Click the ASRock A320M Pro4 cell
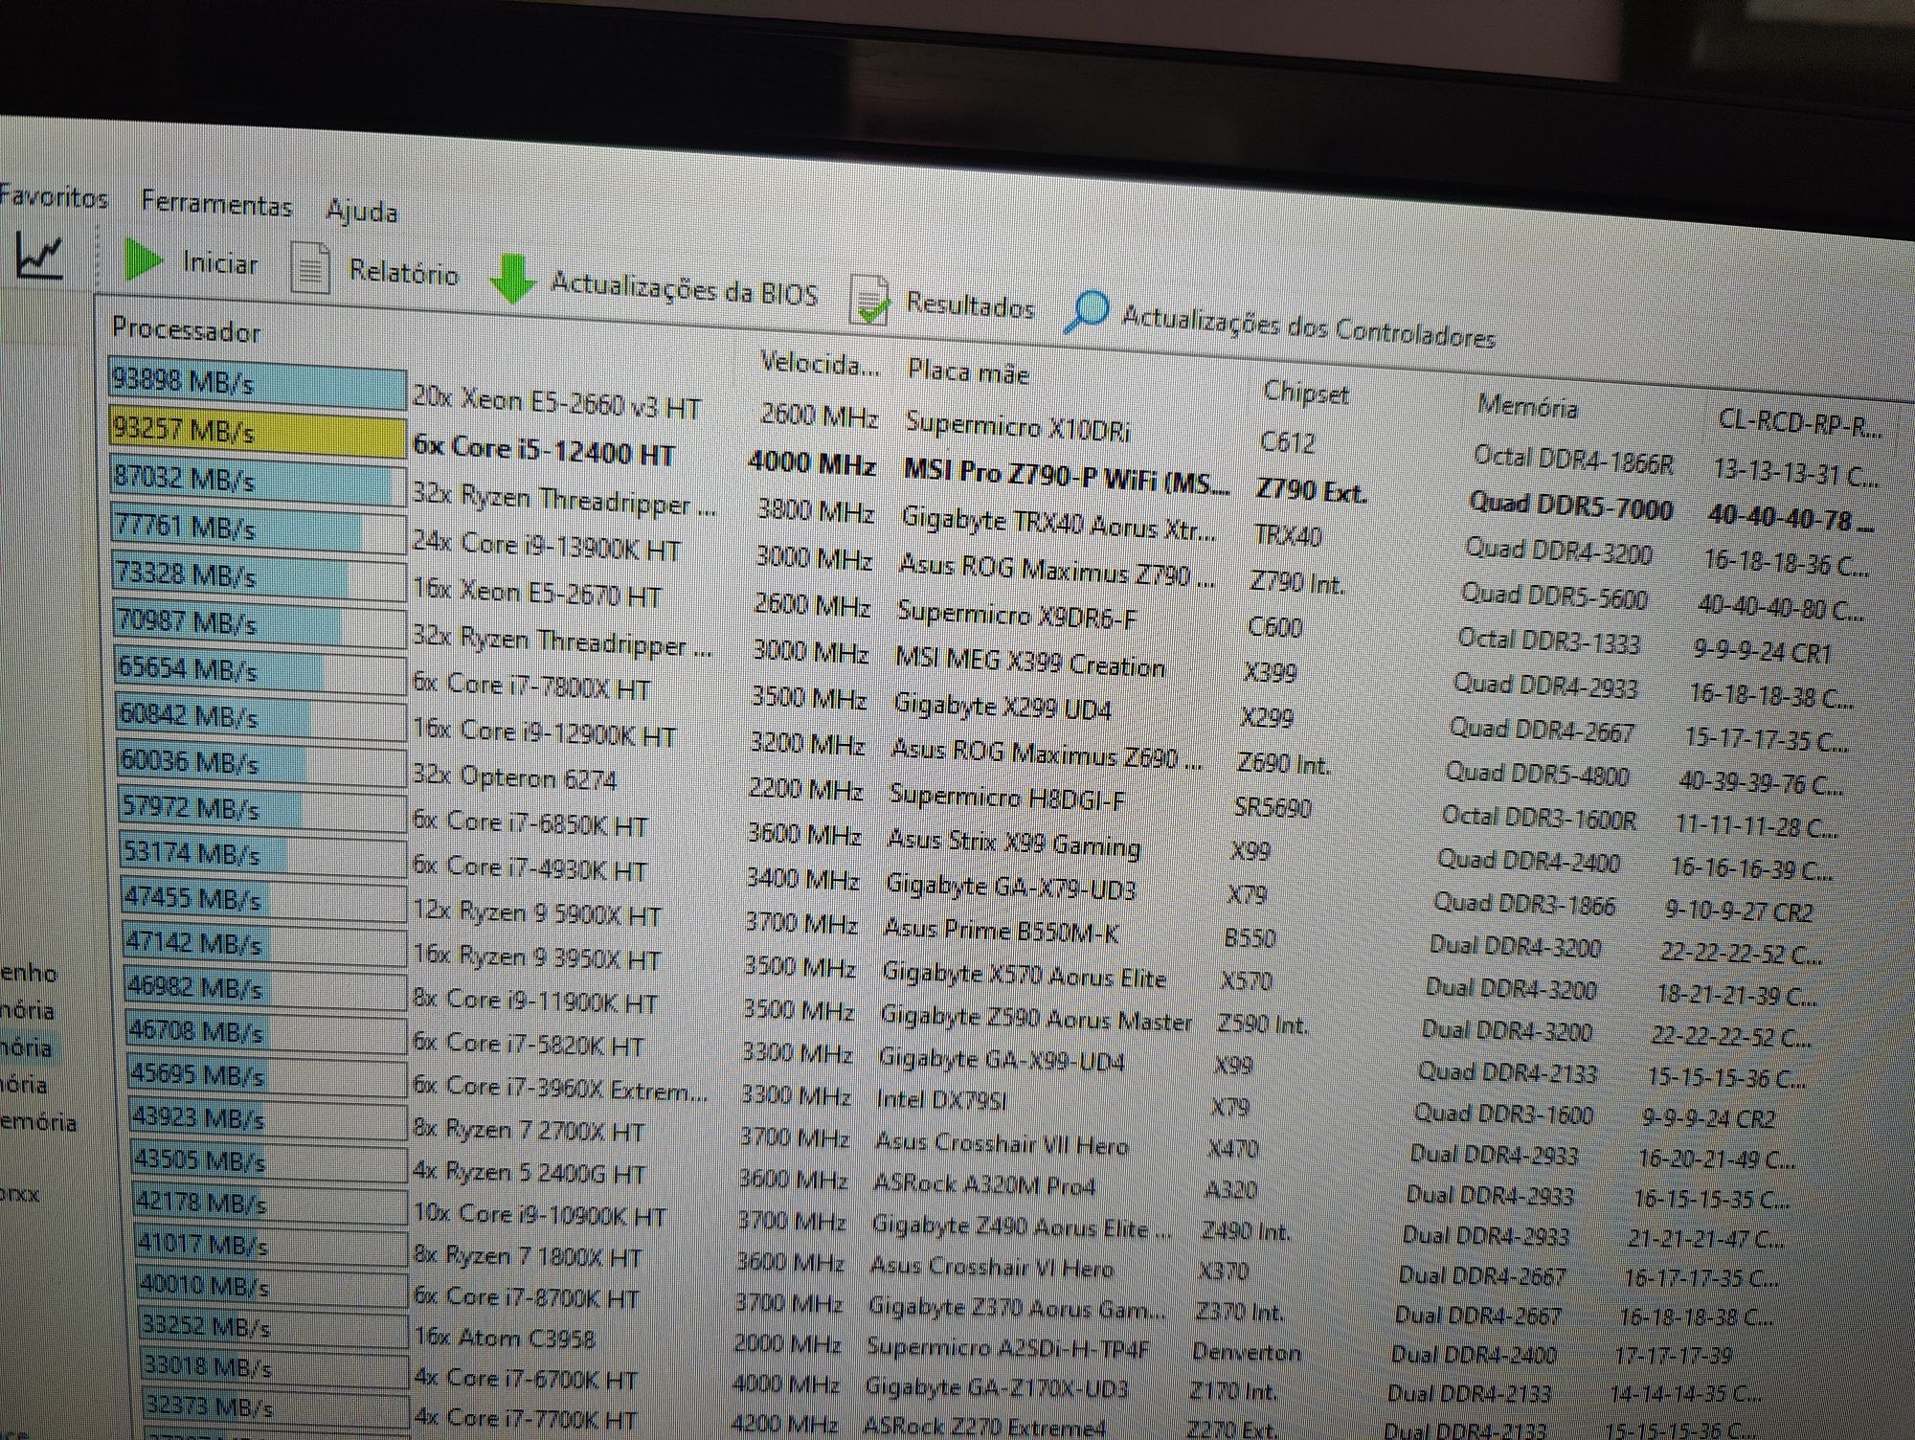 [984, 1184]
